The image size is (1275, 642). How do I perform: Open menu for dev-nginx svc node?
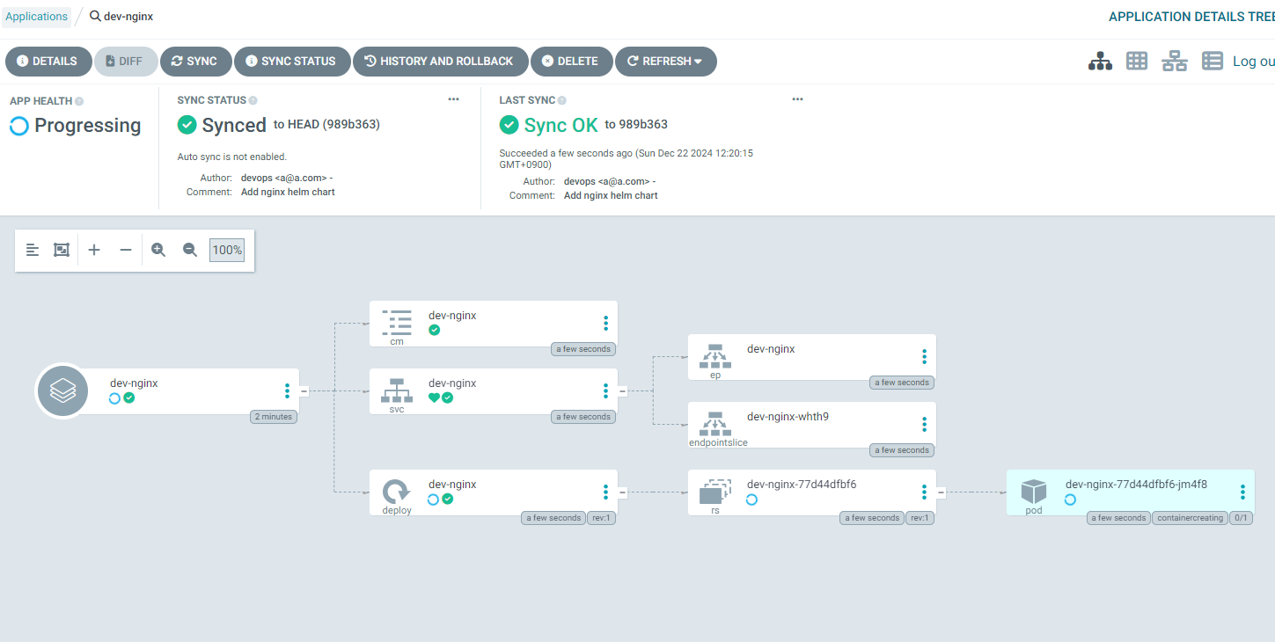click(x=605, y=391)
